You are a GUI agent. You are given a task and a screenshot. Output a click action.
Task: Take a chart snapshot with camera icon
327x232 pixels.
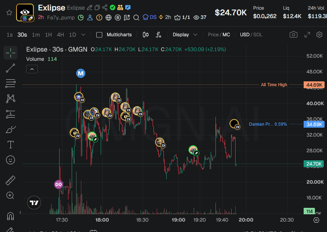293,35
